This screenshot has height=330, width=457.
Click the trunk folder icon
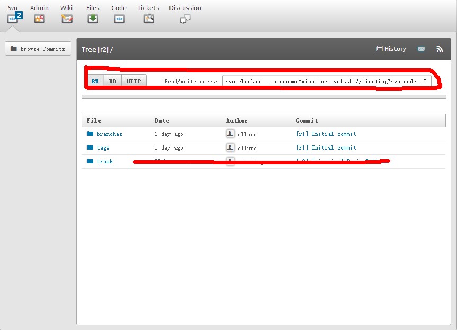coord(90,161)
